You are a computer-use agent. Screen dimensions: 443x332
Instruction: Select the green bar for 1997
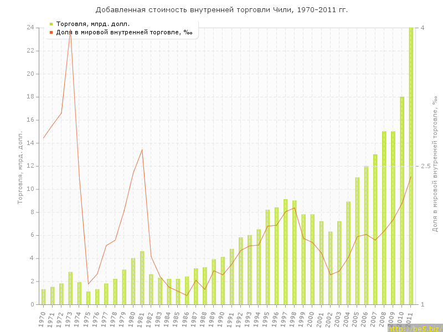click(286, 252)
